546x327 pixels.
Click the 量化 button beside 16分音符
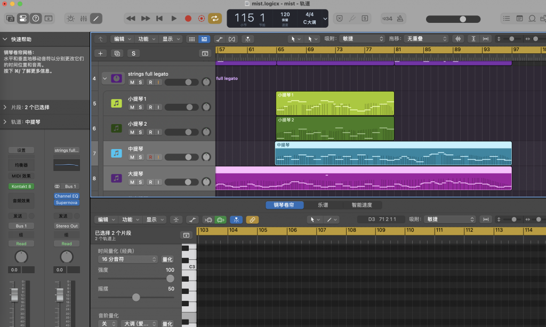(167, 259)
